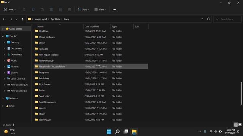Click the volume speaker tray icon
The height and width of the screenshot is (136, 243).
[x=215, y=131]
